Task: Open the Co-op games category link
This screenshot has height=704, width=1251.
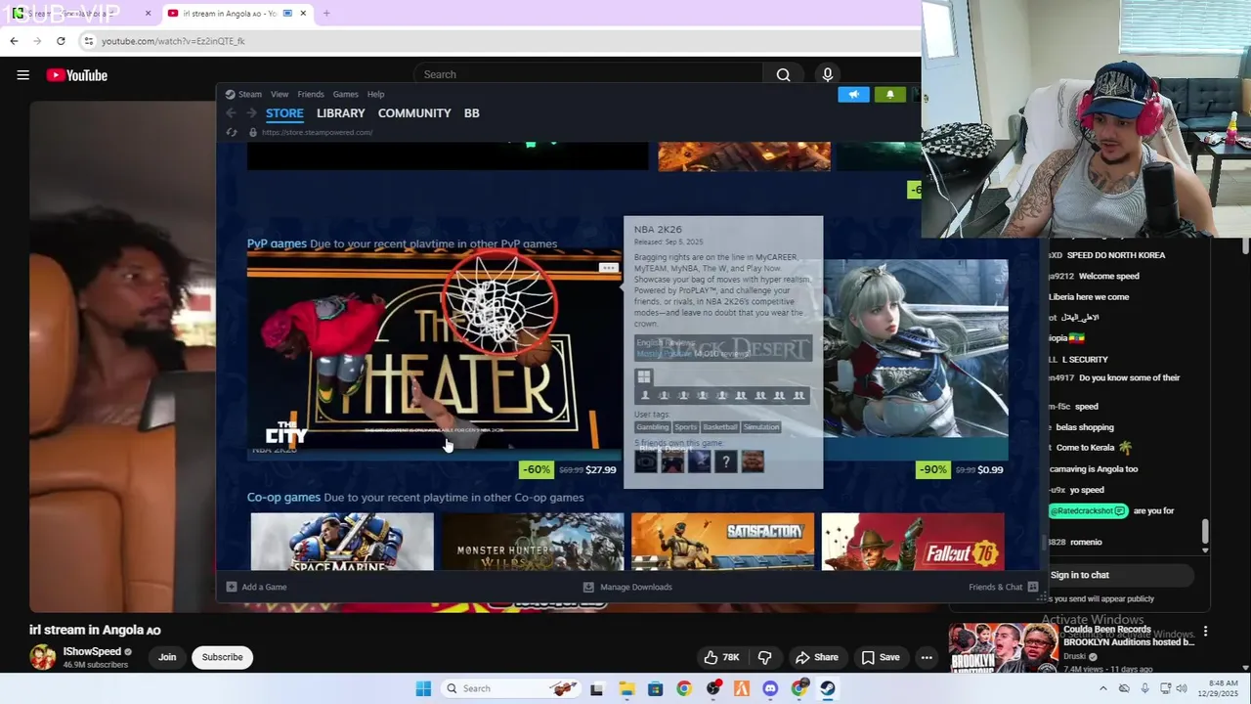Action: (x=283, y=497)
